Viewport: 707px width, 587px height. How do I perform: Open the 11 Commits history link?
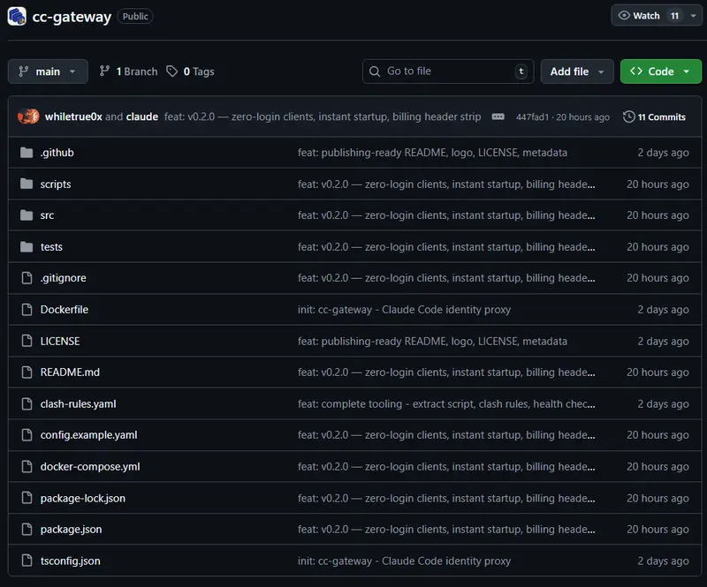click(654, 117)
